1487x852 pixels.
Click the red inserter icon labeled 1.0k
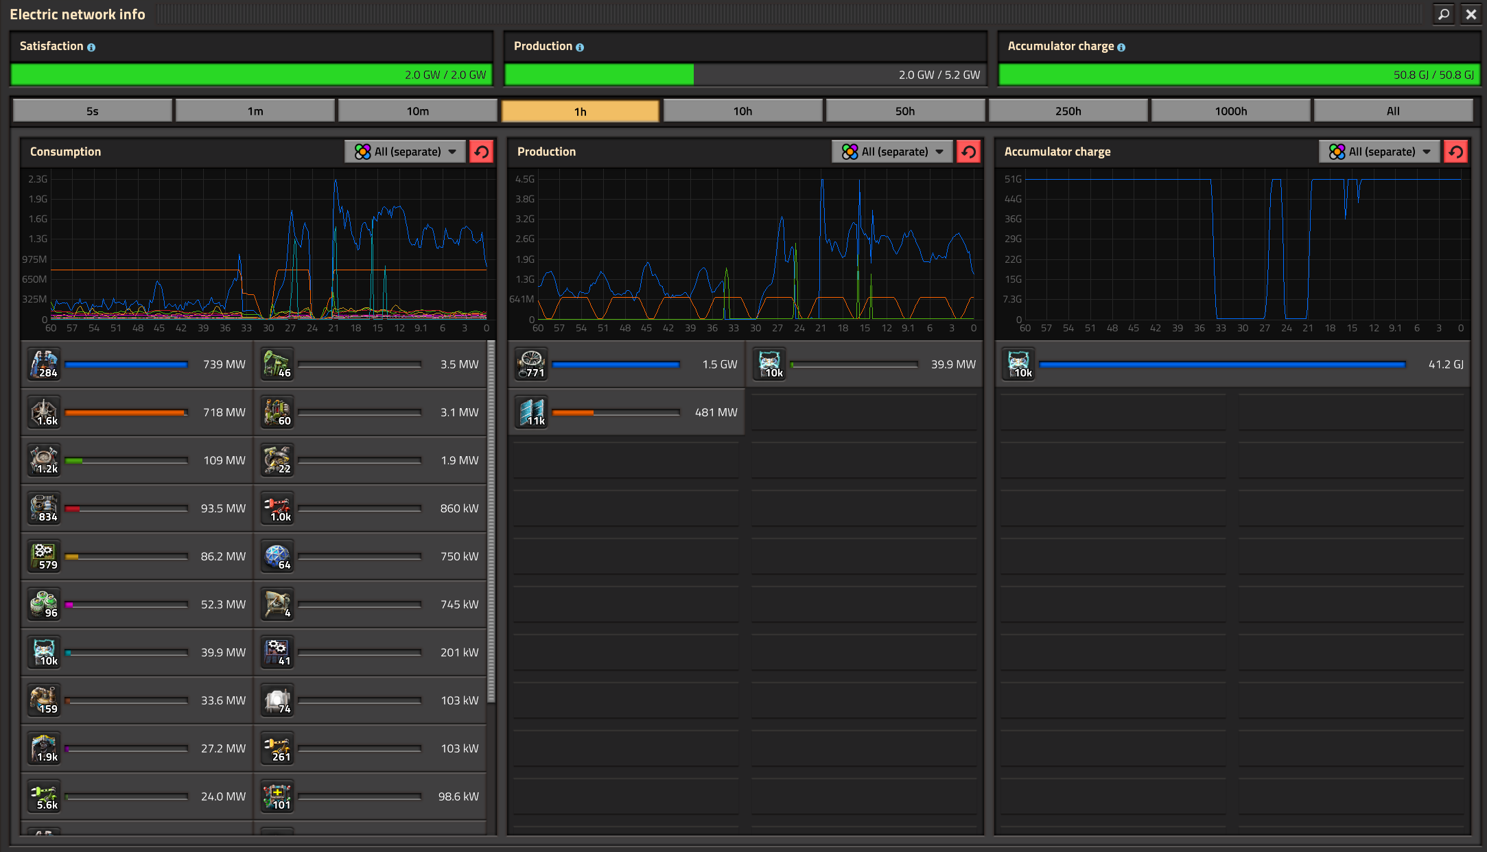pyautogui.click(x=278, y=508)
